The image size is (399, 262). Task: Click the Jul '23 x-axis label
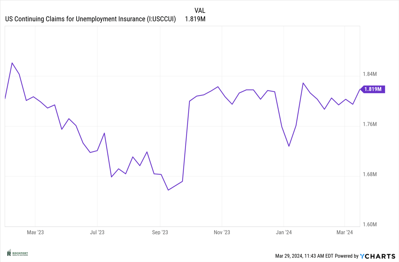(97, 232)
